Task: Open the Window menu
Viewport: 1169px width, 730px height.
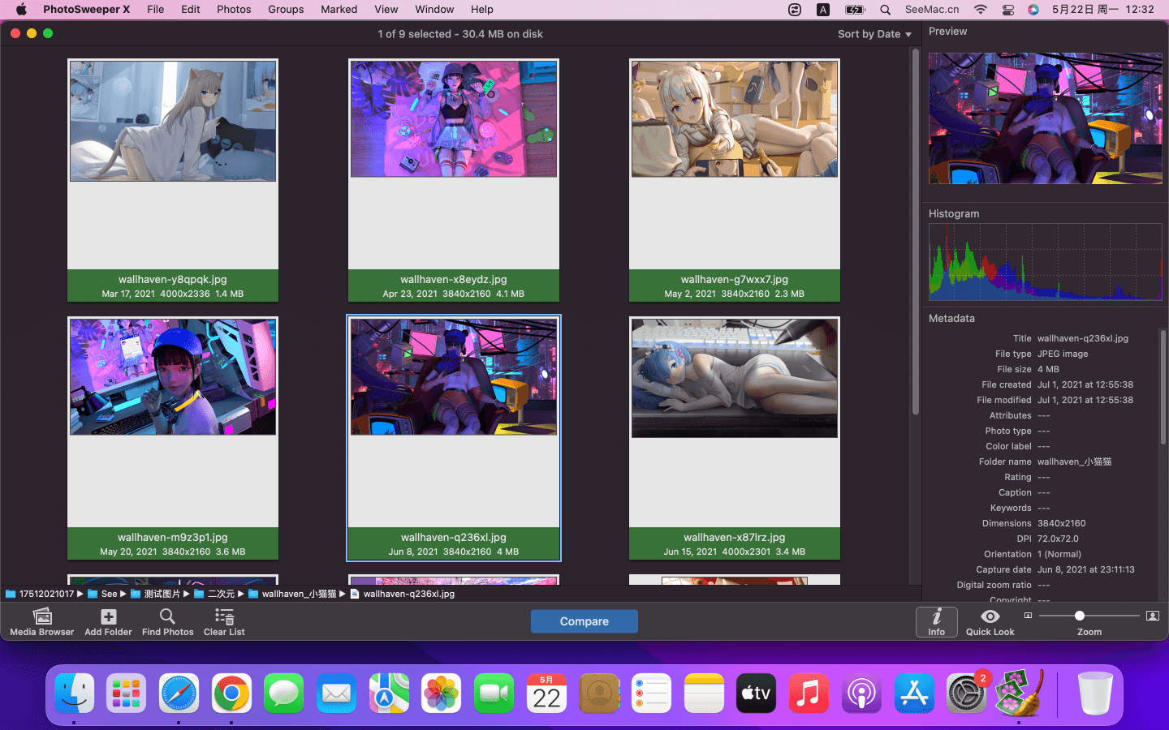Action: click(434, 10)
